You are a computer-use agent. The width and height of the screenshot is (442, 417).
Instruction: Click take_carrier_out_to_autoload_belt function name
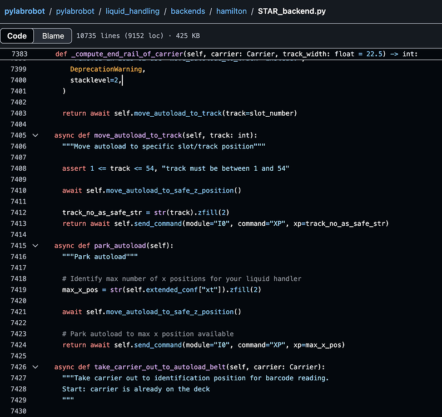[x=160, y=367]
